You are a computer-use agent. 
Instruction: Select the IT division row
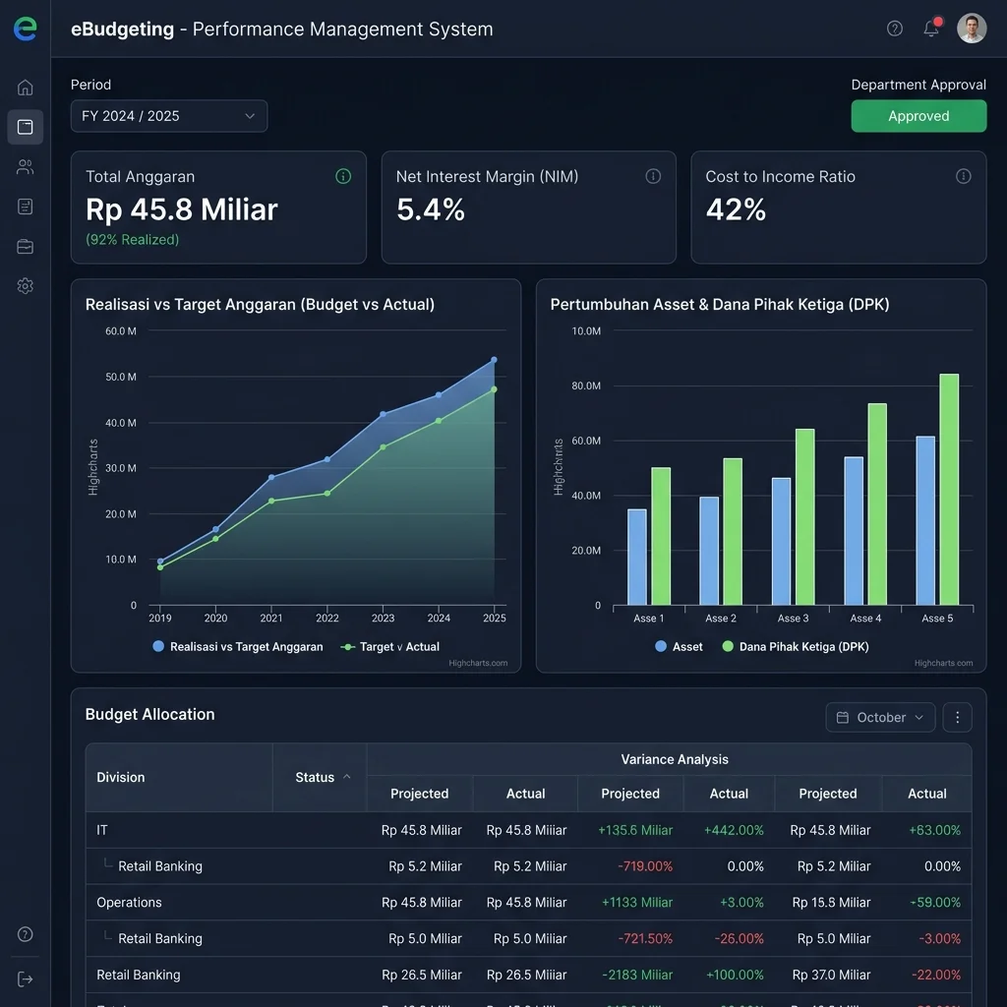click(528, 830)
